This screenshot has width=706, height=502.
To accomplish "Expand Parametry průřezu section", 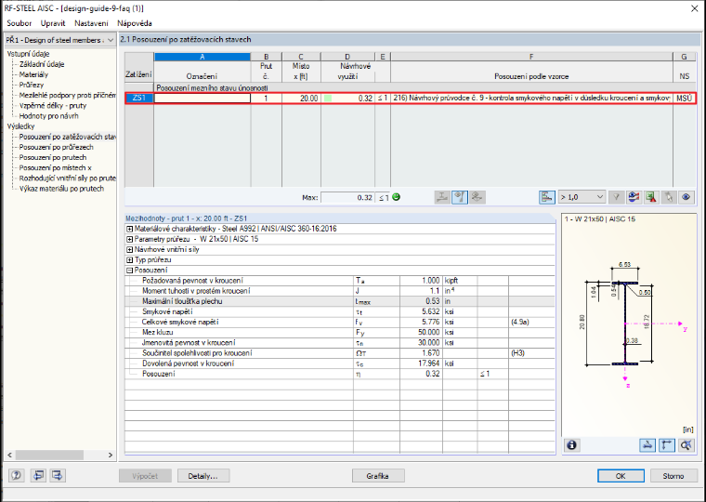I will point(130,239).
